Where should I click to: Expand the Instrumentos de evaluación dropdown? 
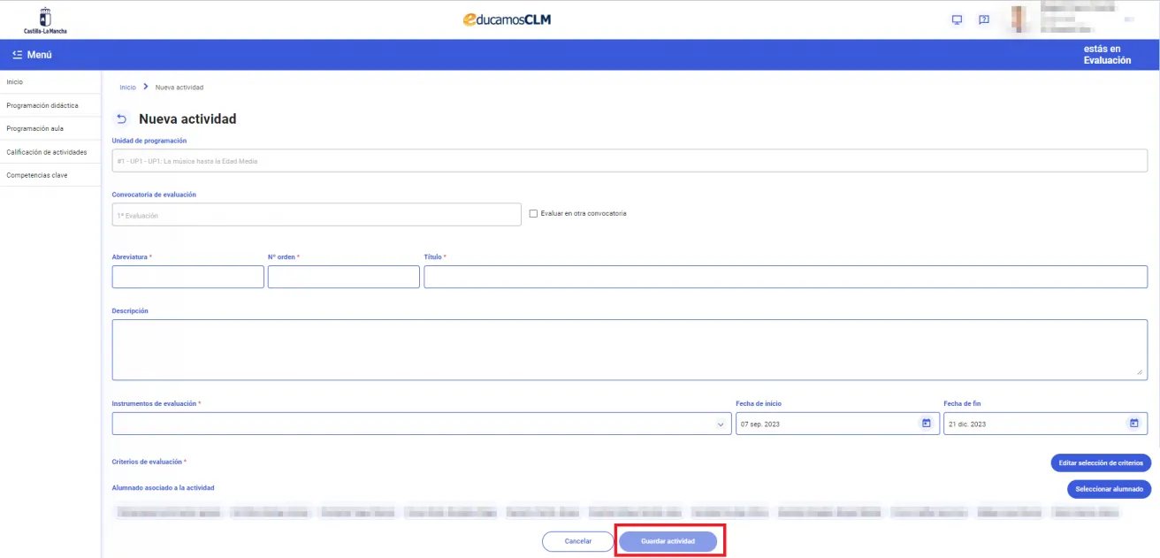(x=721, y=424)
